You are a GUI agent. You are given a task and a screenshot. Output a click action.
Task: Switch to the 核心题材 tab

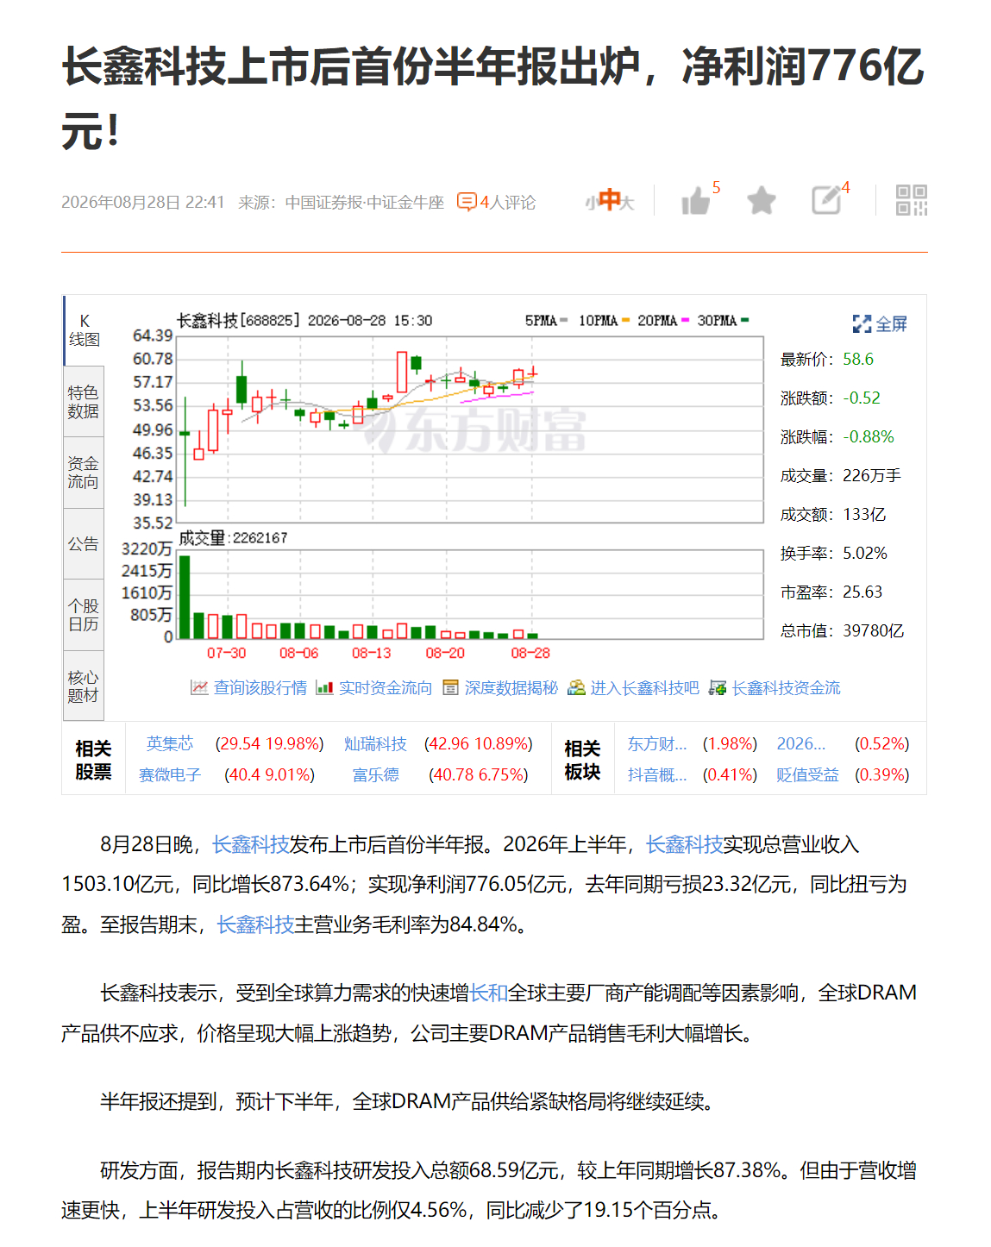(x=84, y=686)
